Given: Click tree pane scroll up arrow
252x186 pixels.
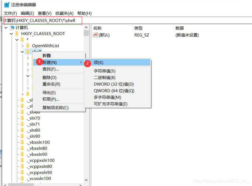Looking at the screenshot, I should point(86,27).
